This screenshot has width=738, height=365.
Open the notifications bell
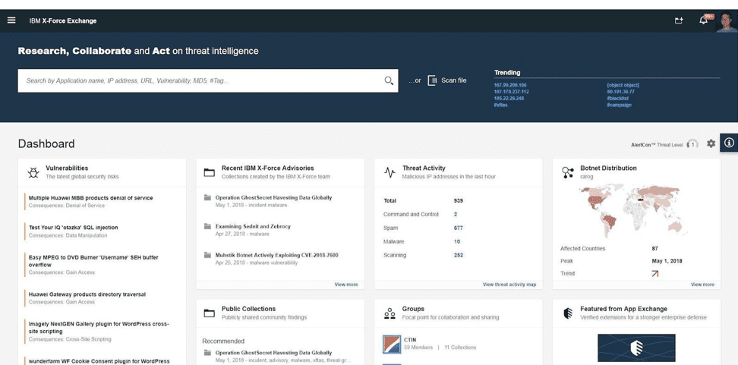pyautogui.click(x=703, y=20)
